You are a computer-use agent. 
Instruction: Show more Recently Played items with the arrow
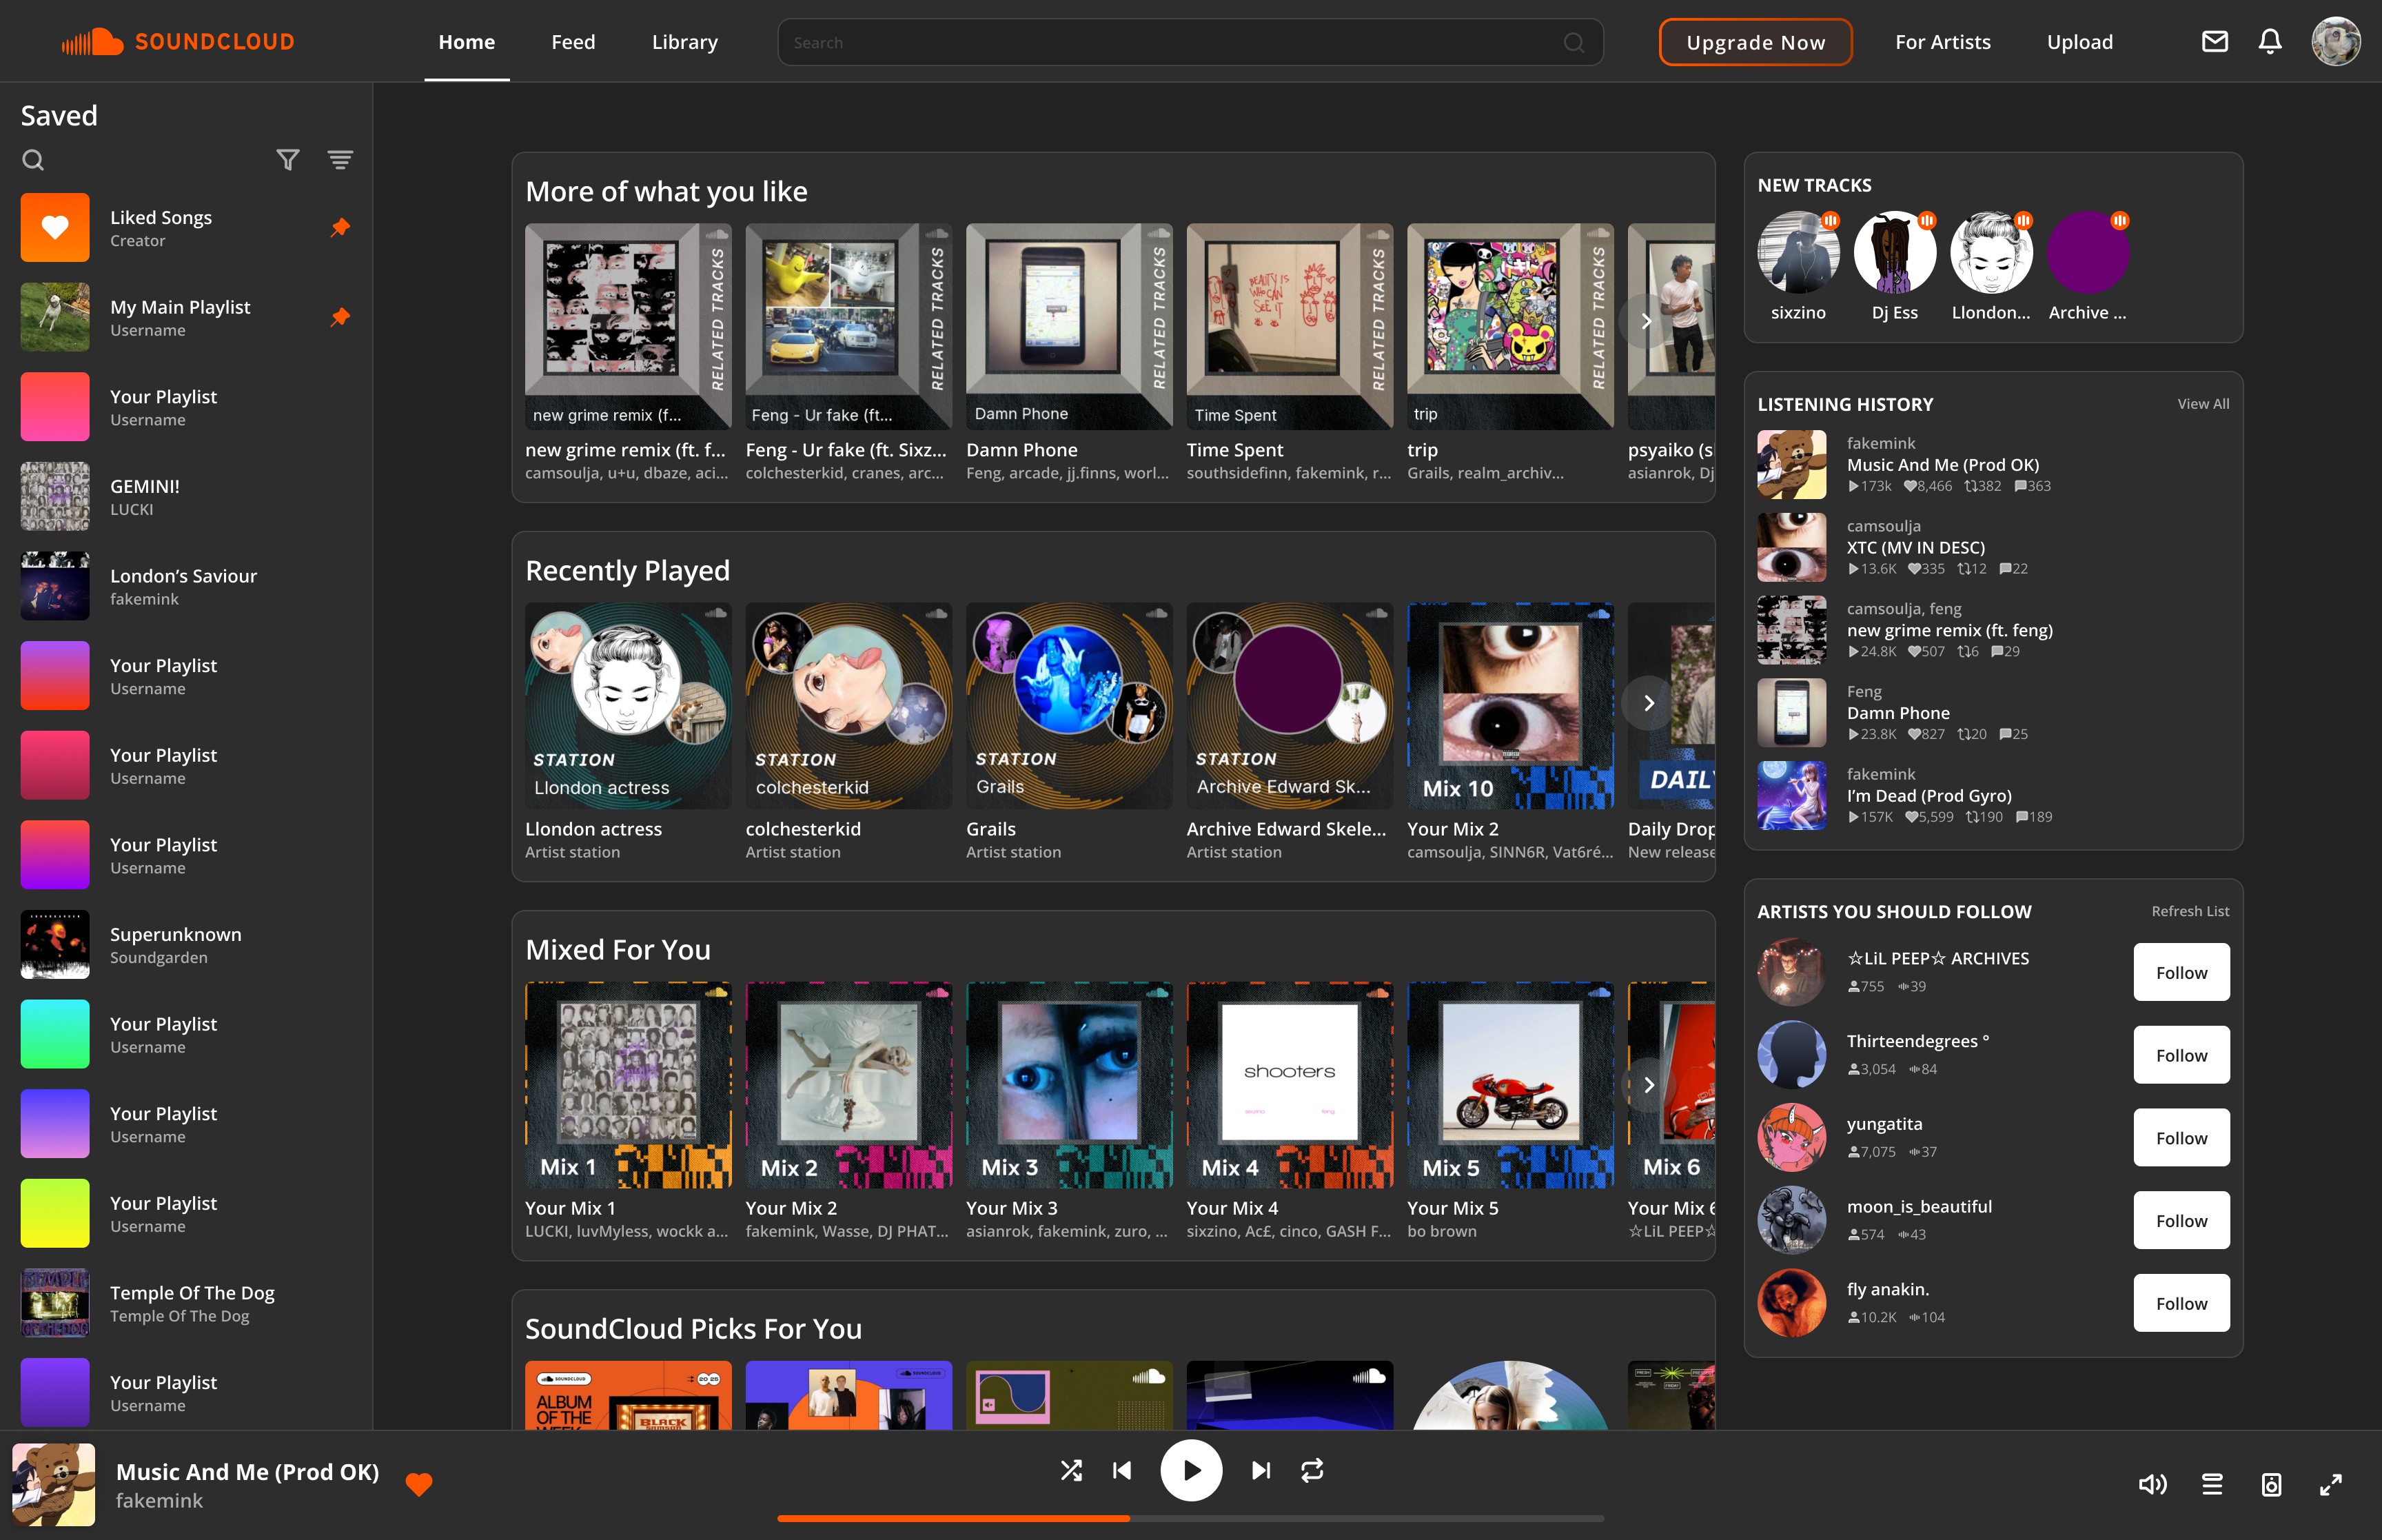pyautogui.click(x=1648, y=703)
